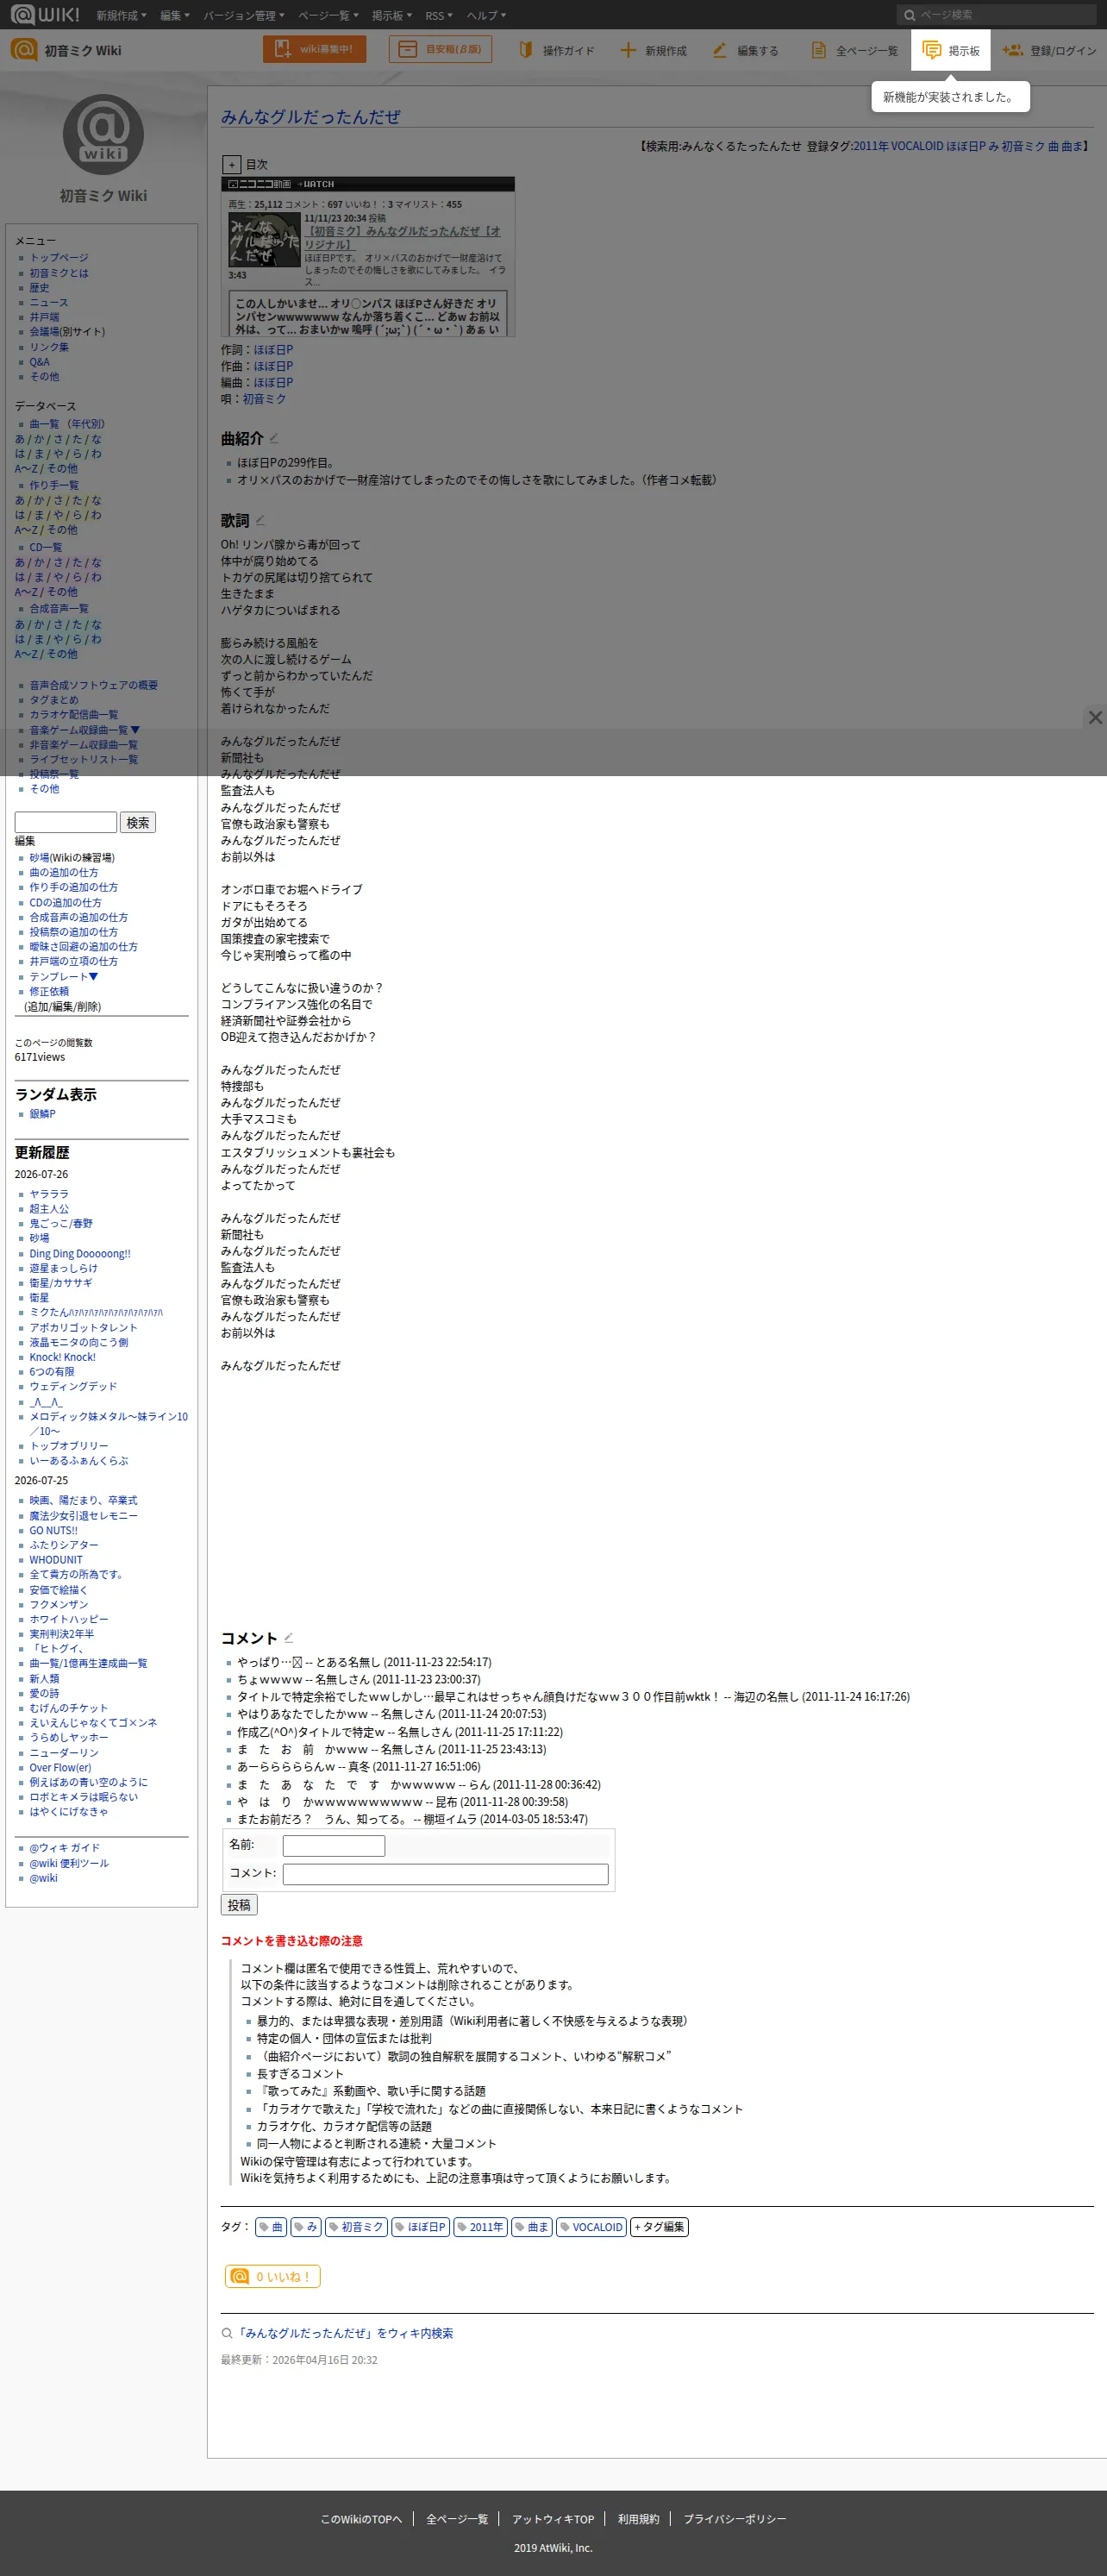Image resolution: width=1107 pixels, height=2576 pixels.
Task: Open the 初音ミク tag
Action: (x=356, y=2227)
